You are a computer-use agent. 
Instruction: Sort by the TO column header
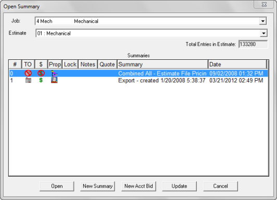(x=28, y=64)
